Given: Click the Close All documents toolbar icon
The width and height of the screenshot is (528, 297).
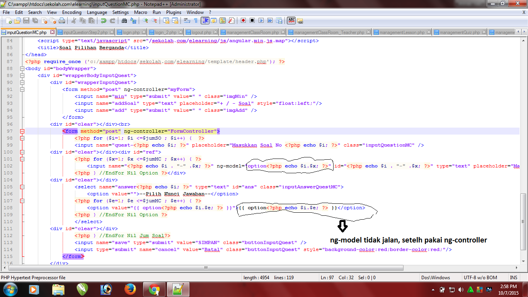Looking at the screenshot, I should pos(53,20).
